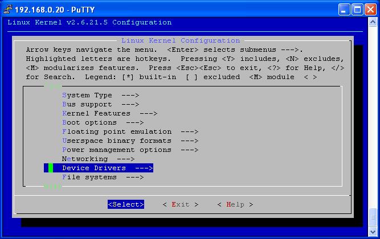Close the PuTTY window

coord(370,10)
